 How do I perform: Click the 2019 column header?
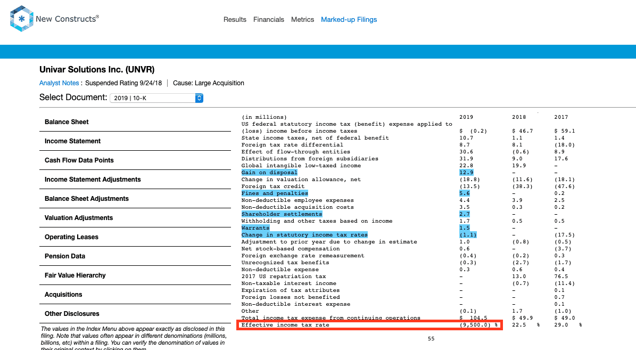coord(466,117)
